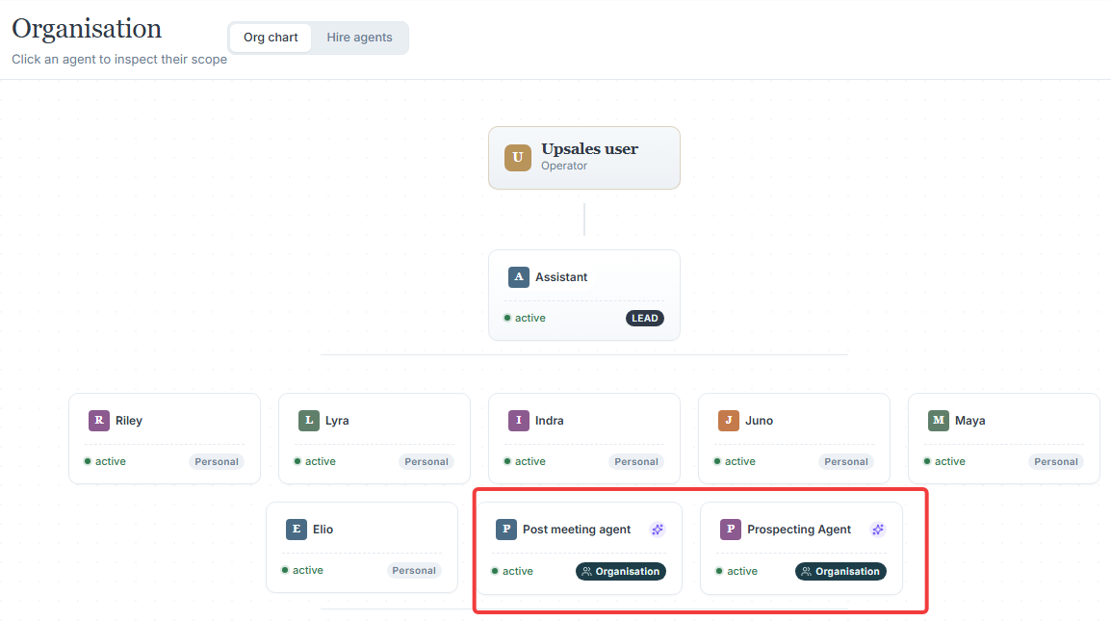Click the Organisation badge on Prospecting Agent
Viewport: 1111px width, 621px height.
click(840, 571)
